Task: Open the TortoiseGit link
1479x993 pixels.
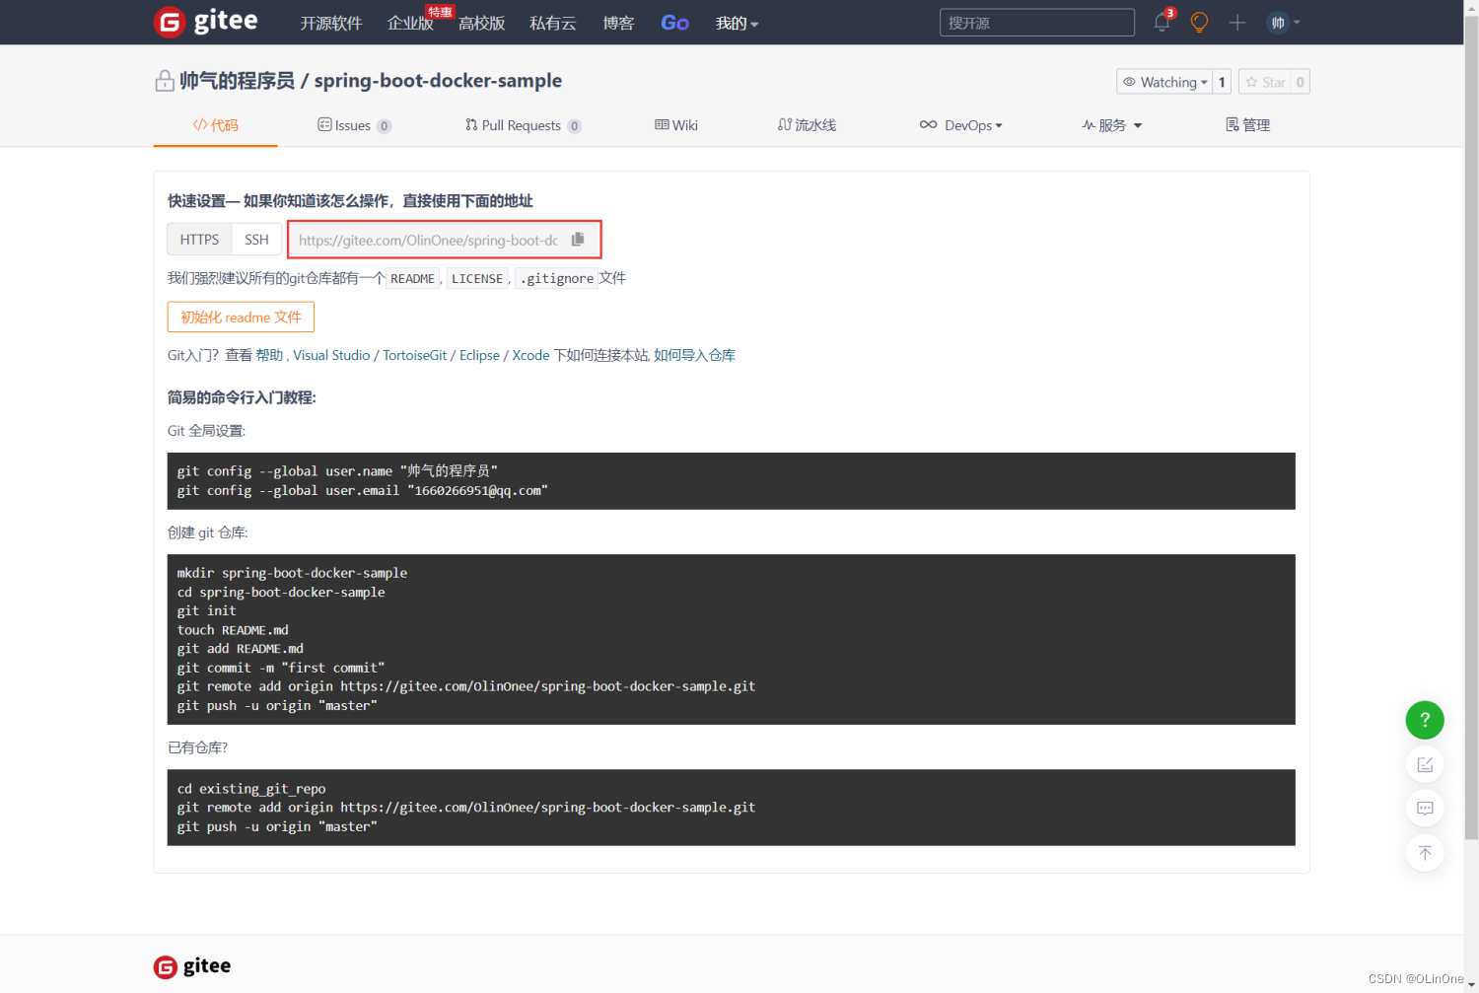Action: point(415,355)
